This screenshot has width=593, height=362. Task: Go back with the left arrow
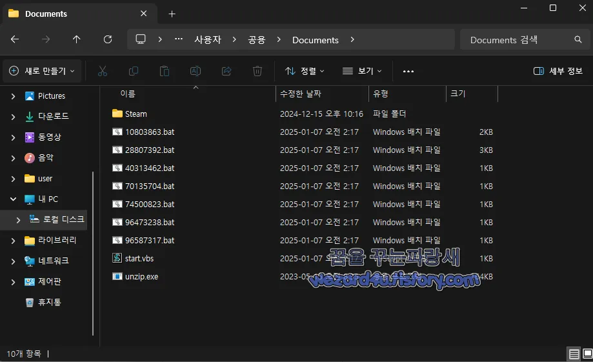pos(15,39)
